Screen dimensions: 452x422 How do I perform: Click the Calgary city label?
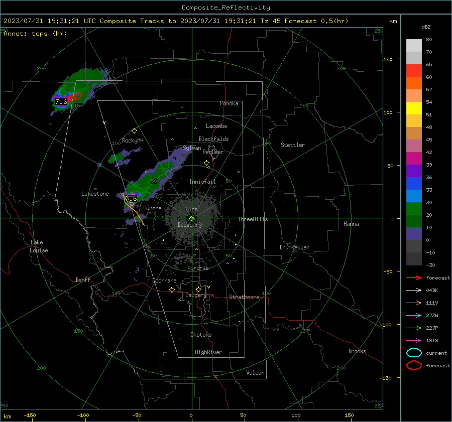click(x=196, y=295)
